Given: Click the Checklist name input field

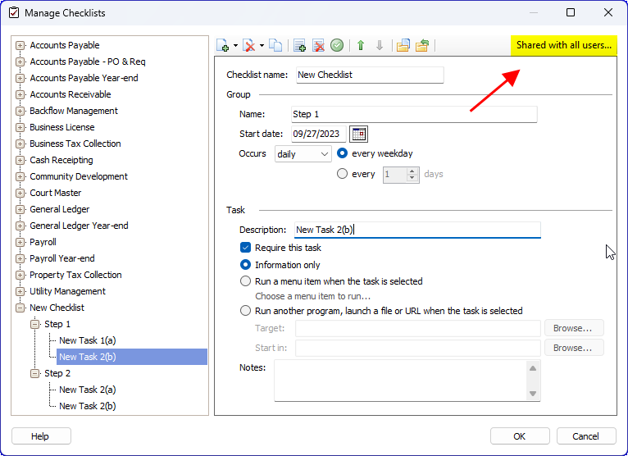Looking at the screenshot, I should coord(369,75).
